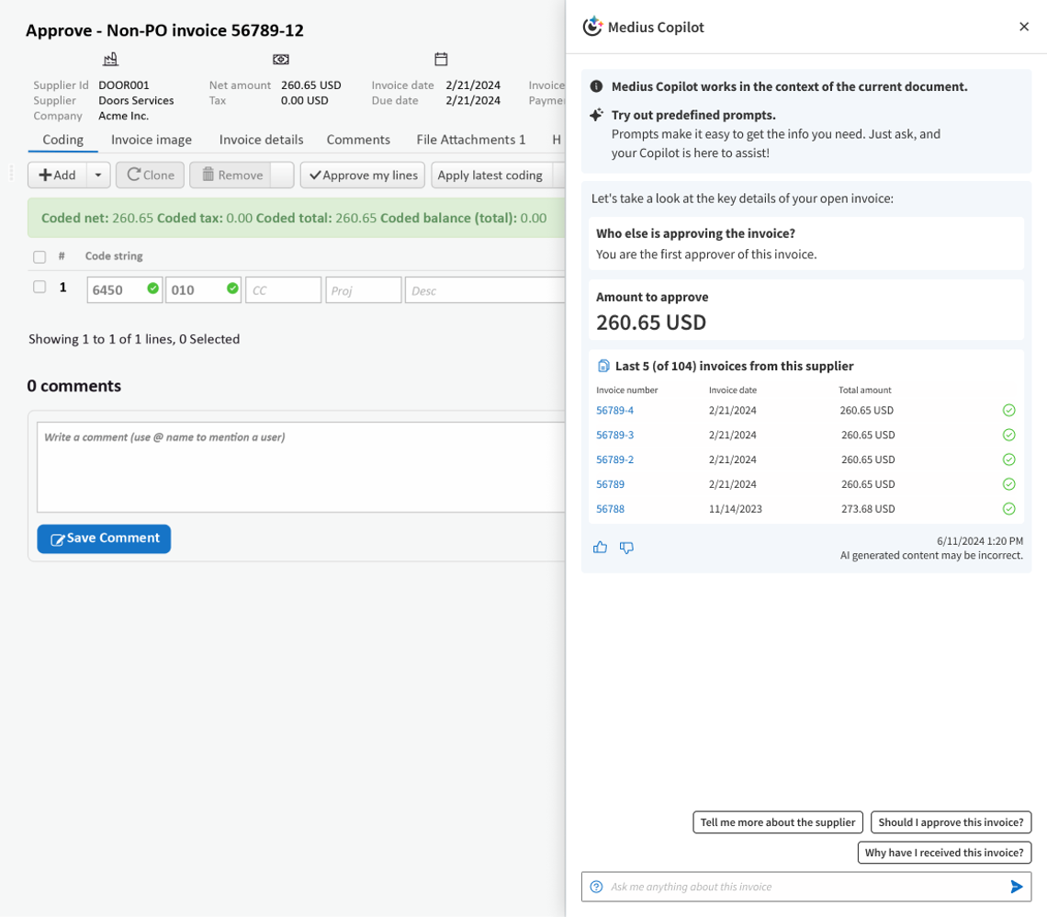Click the 11/14/2023 invoice date cell
The image size is (1047, 917).
(x=735, y=509)
